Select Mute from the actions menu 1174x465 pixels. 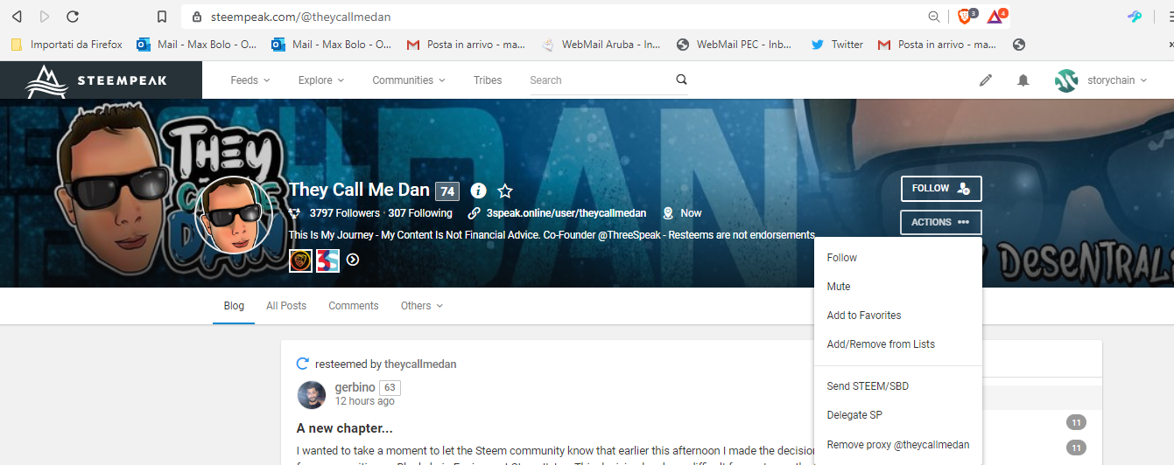tap(839, 287)
